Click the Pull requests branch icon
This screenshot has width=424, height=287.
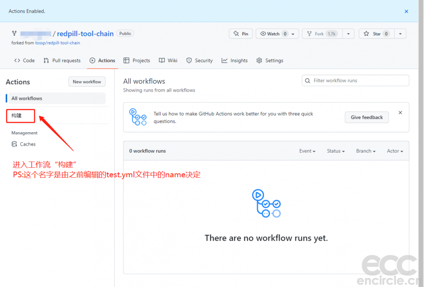[46, 61]
